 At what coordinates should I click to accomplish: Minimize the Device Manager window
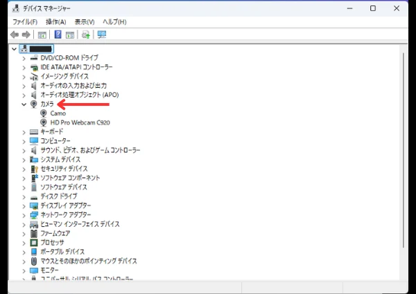tap(349, 8)
